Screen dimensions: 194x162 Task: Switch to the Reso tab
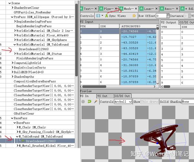point(169,9)
